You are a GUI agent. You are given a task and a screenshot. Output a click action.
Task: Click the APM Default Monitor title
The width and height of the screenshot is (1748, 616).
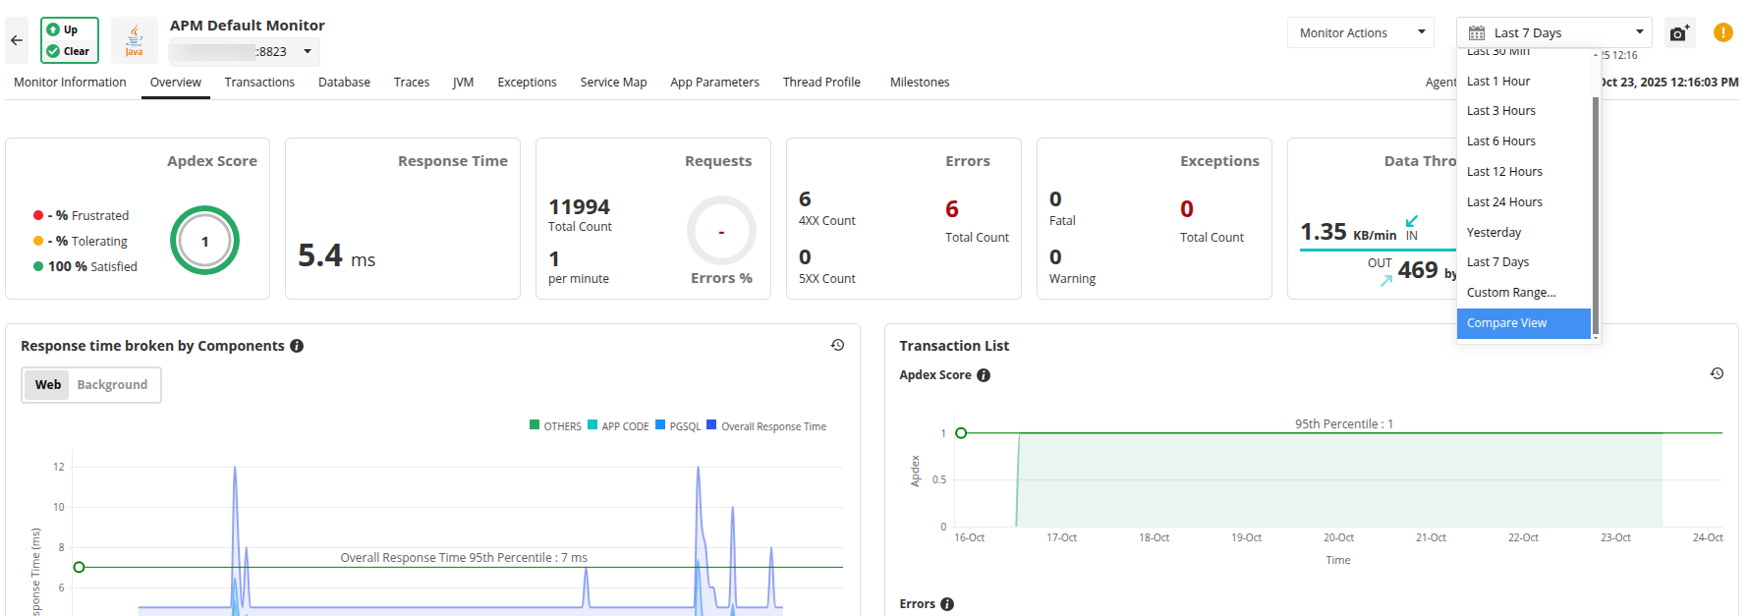(248, 26)
